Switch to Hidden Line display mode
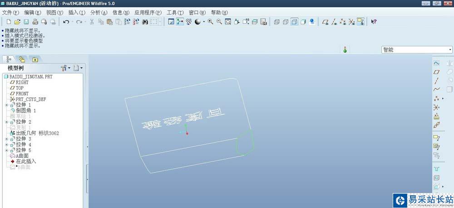The height and width of the screenshot is (208, 454). point(286,22)
